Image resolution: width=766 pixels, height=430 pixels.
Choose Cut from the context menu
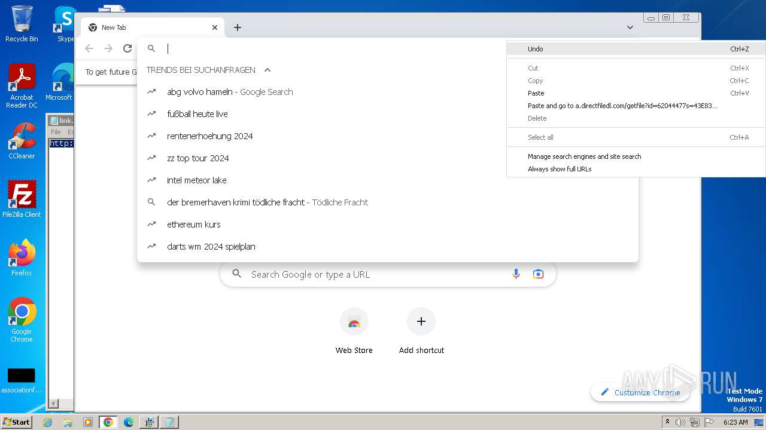(x=636, y=68)
